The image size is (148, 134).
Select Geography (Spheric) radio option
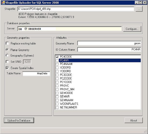coord(7,55)
